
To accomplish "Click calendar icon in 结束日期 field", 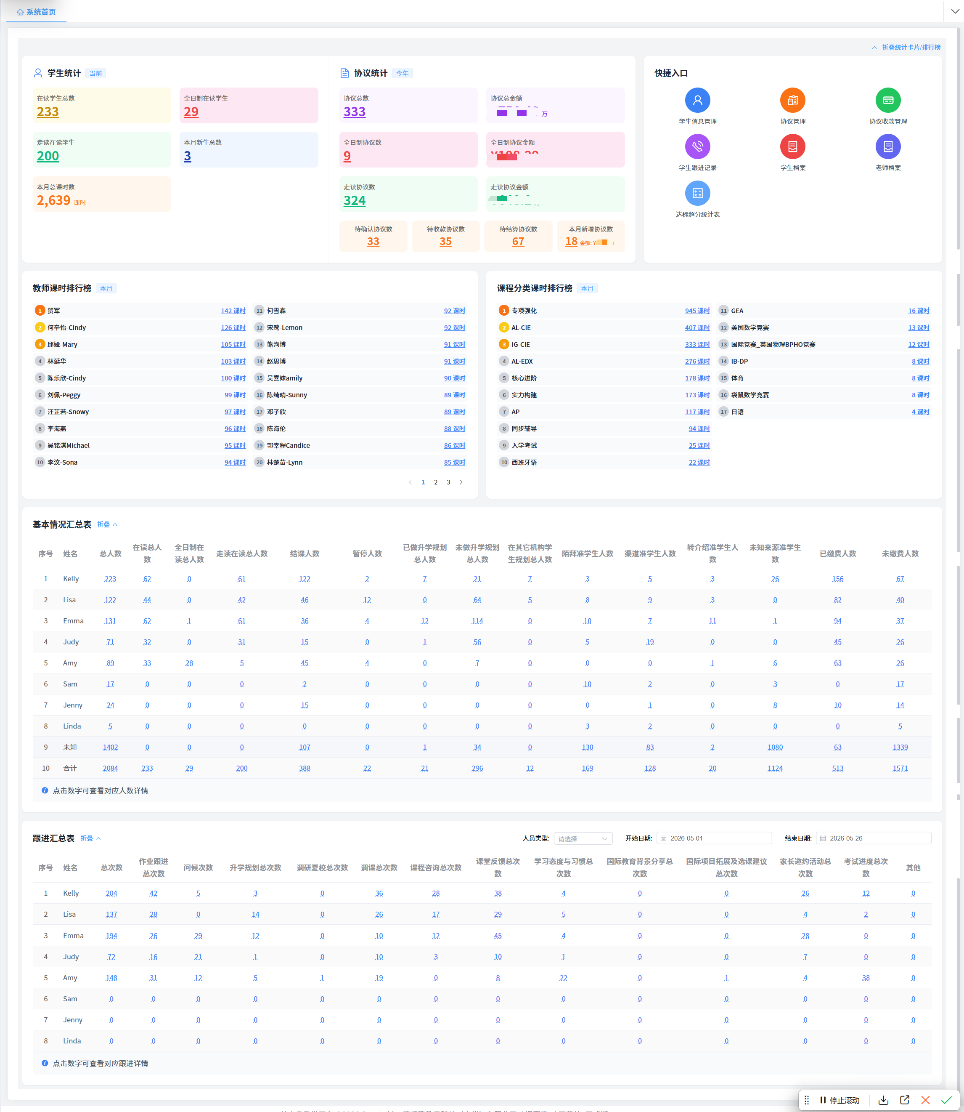I will 823,838.
